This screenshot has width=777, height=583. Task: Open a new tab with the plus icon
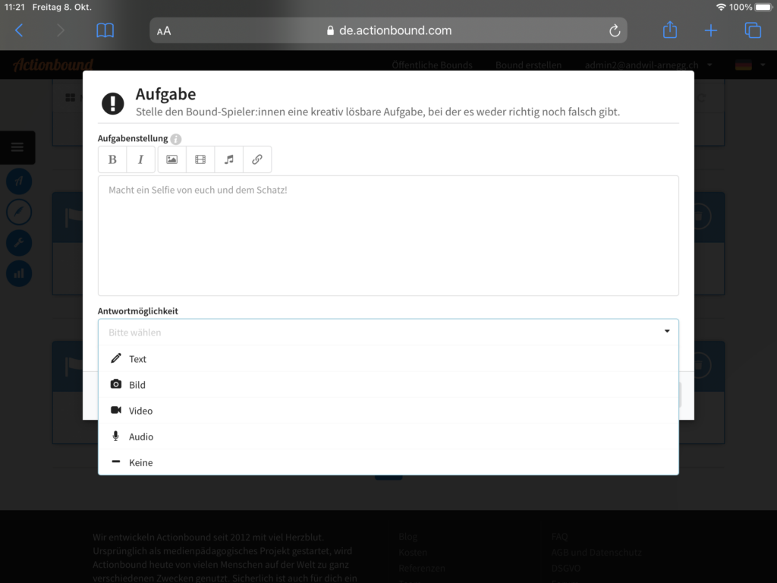click(710, 30)
